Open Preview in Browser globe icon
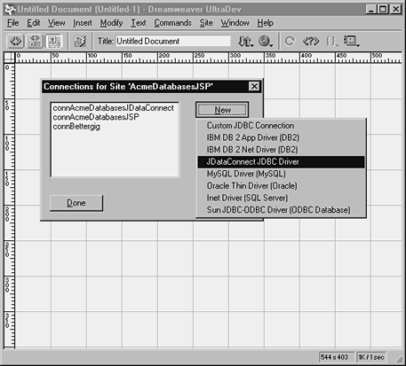The image size is (406, 366). tap(266, 41)
